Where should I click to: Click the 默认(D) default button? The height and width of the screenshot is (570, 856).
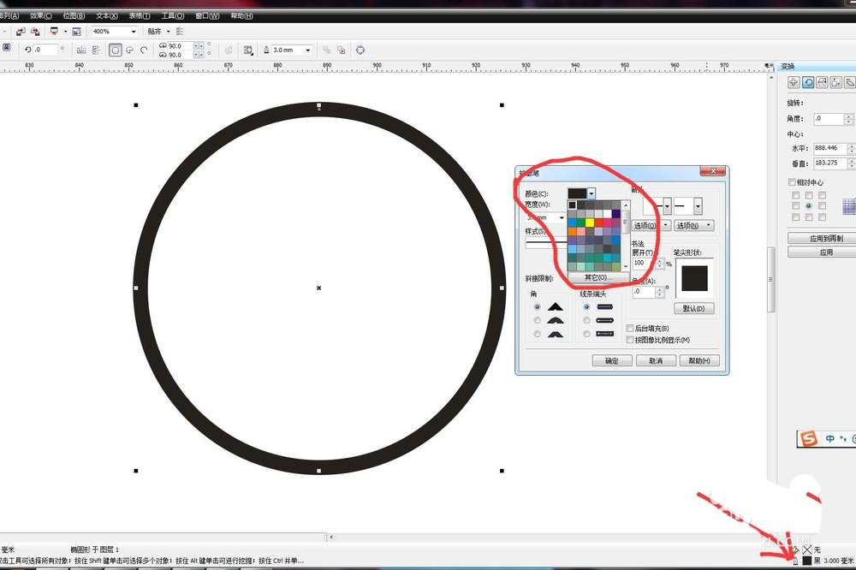click(694, 308)
